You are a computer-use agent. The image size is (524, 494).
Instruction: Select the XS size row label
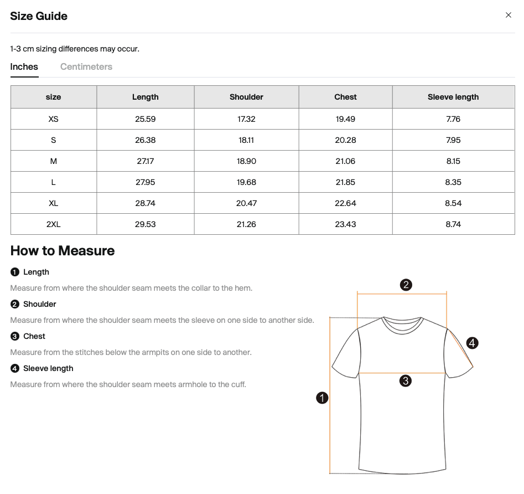[53, 119]
